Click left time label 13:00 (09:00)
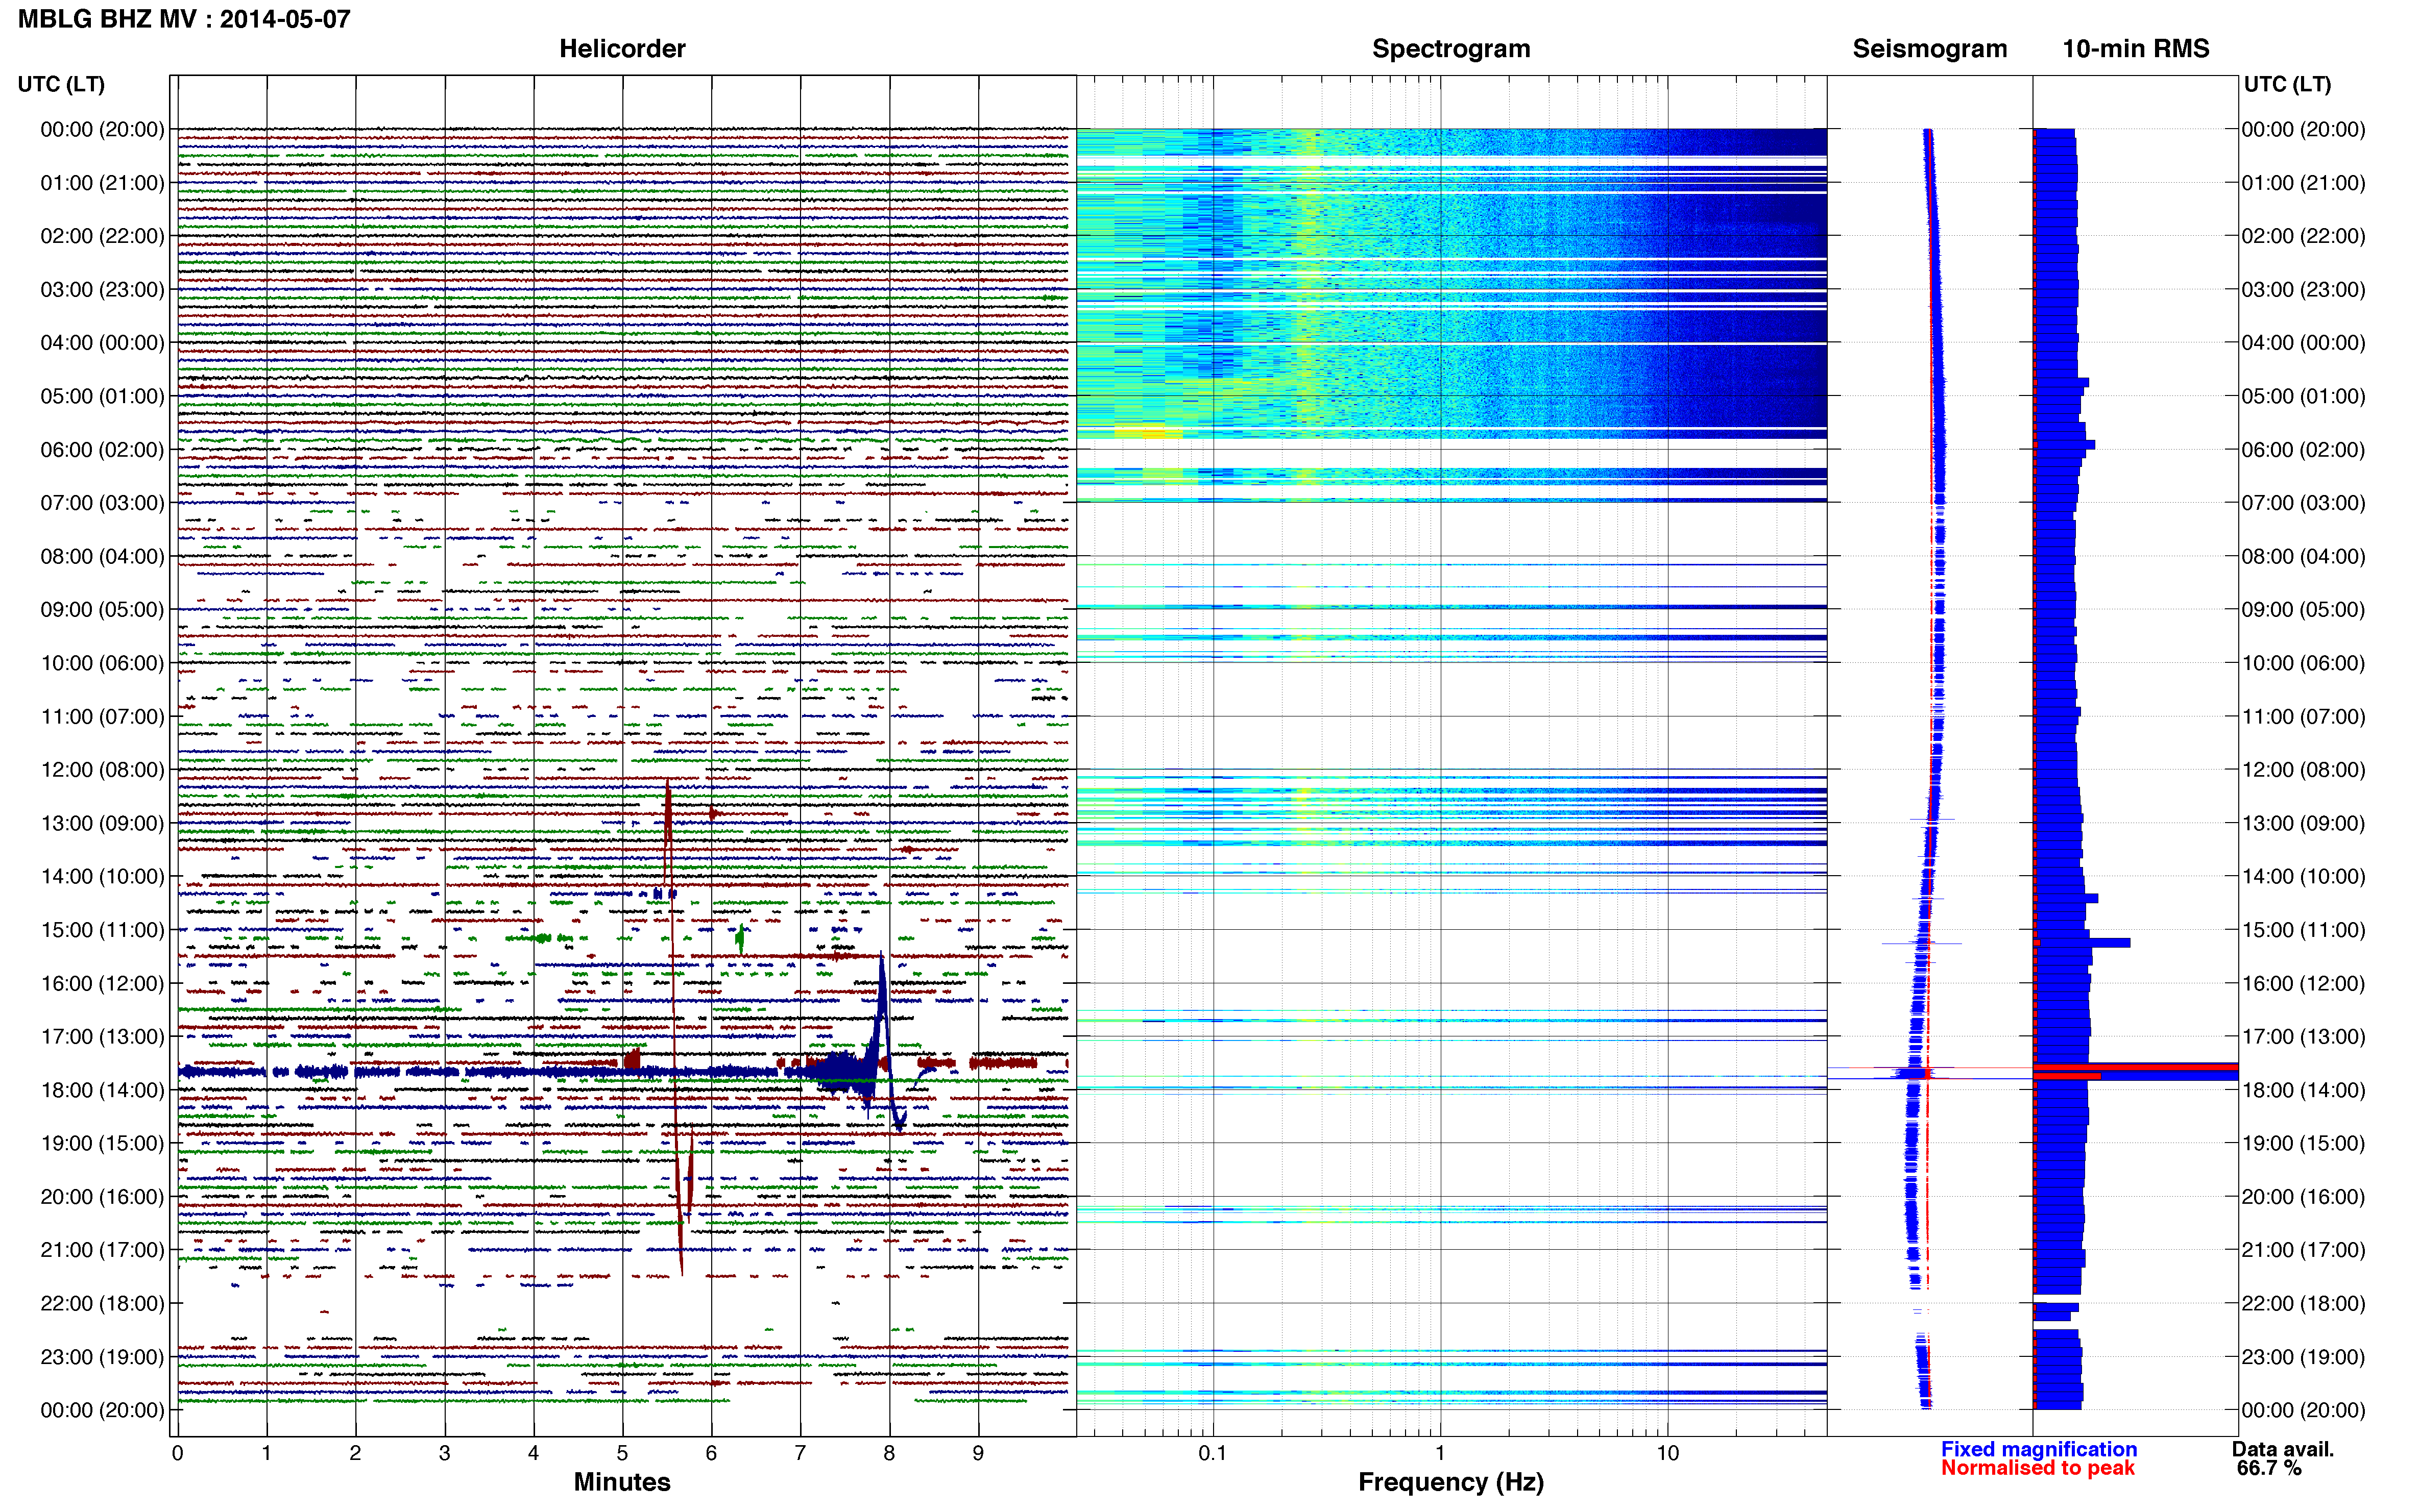Screen dimensions: 2420x1512 tap(102, 823)
